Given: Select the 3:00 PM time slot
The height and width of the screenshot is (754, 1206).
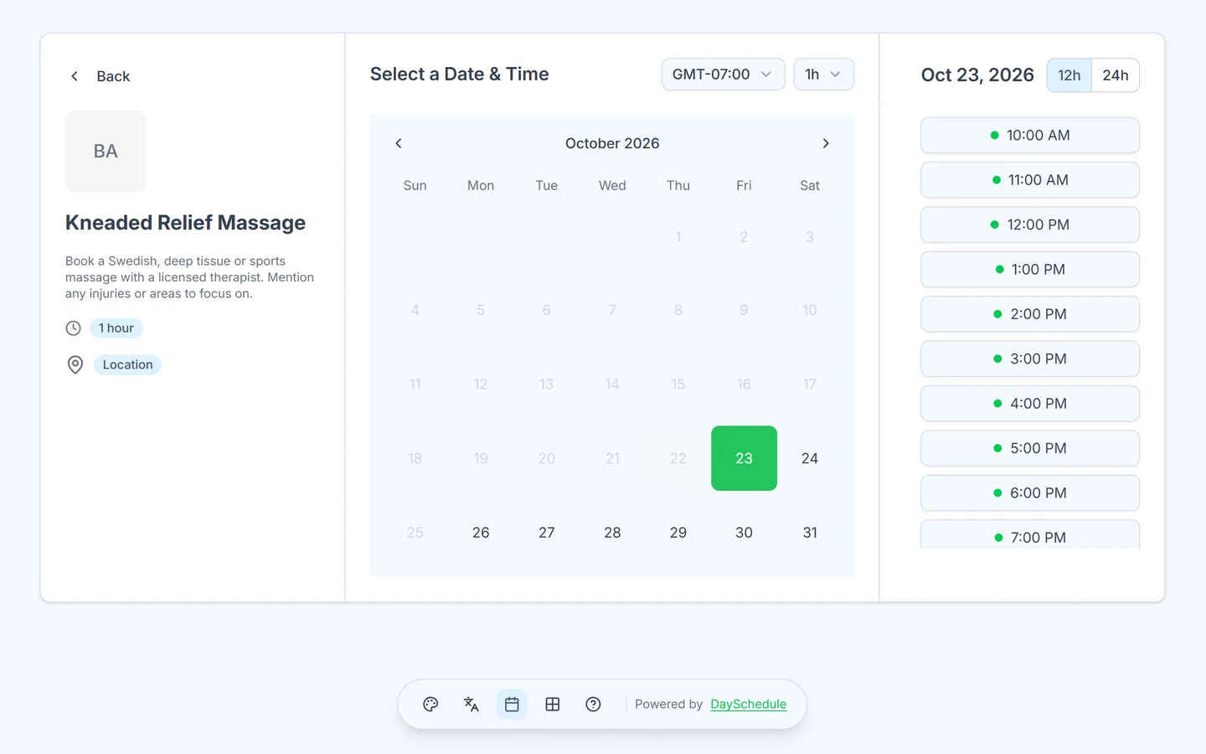Looking at the screenshot, I should pos(1030,359).
